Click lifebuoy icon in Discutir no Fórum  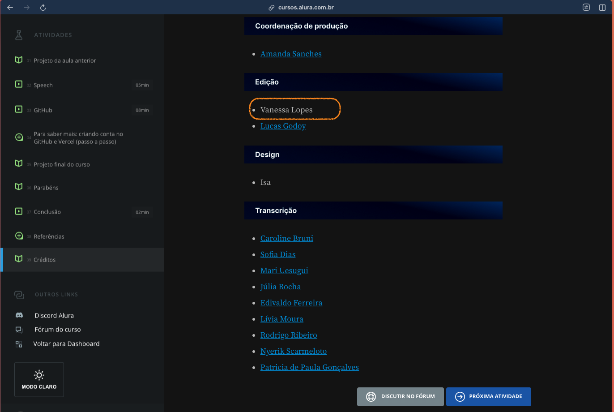[371, 397]
